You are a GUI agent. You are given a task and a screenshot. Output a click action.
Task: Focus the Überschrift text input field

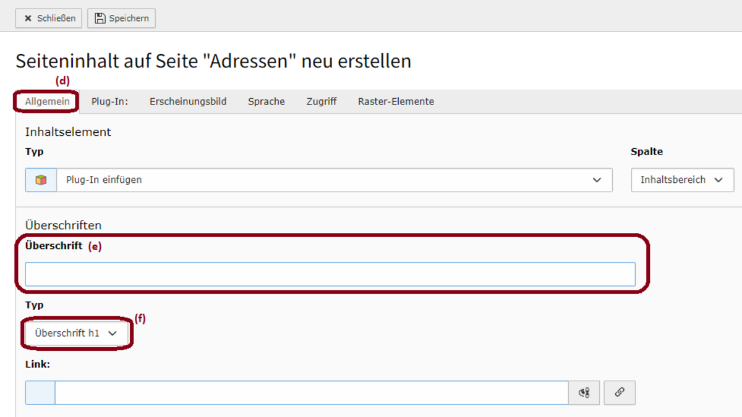(x=330, y=274)
